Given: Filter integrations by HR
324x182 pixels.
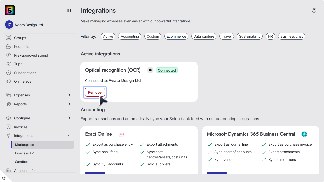Looking at the screenshot, I should pos(270,36).
